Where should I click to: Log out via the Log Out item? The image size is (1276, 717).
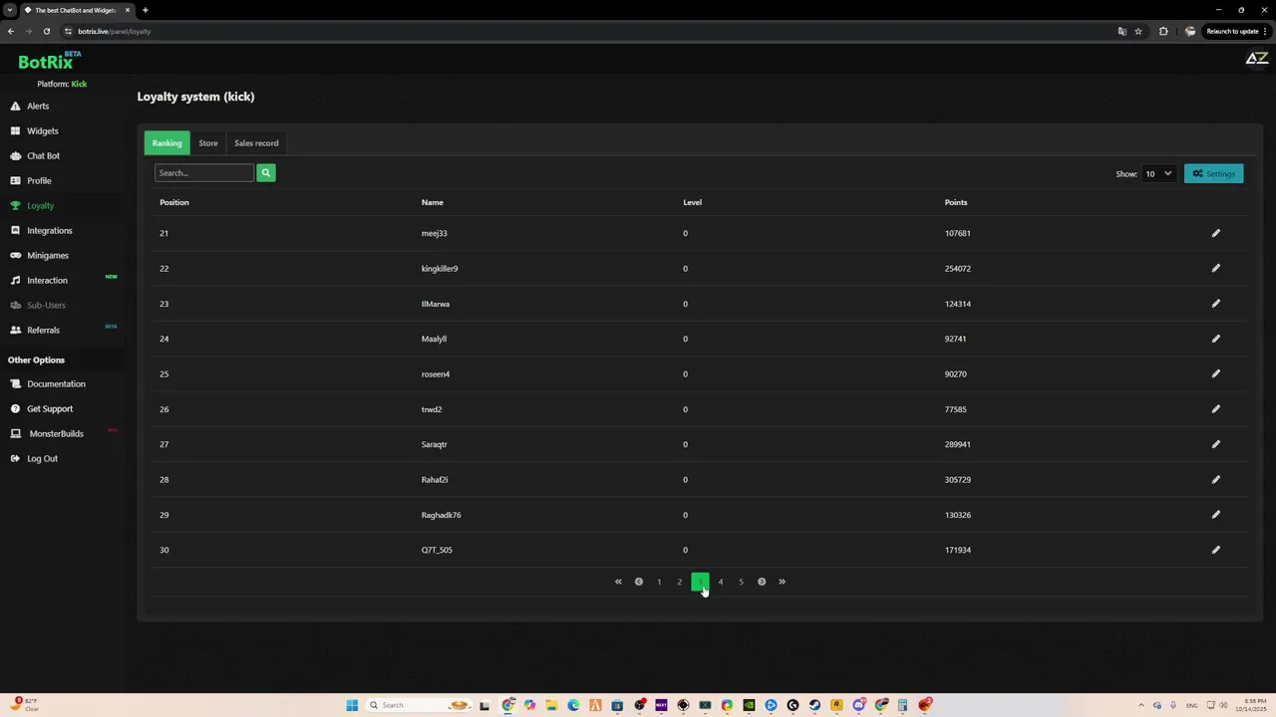tap(42, 458)
